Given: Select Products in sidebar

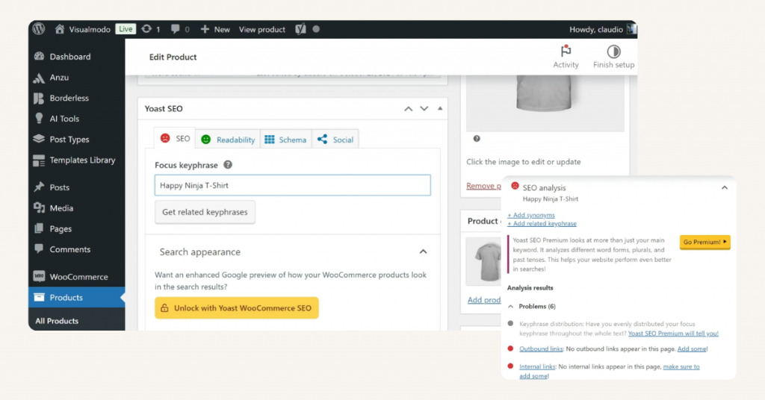Looking at the screenshot, I should click(x=77, y=297).
